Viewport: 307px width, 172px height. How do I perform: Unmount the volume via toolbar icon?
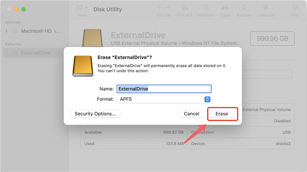[x=265, y=8]
